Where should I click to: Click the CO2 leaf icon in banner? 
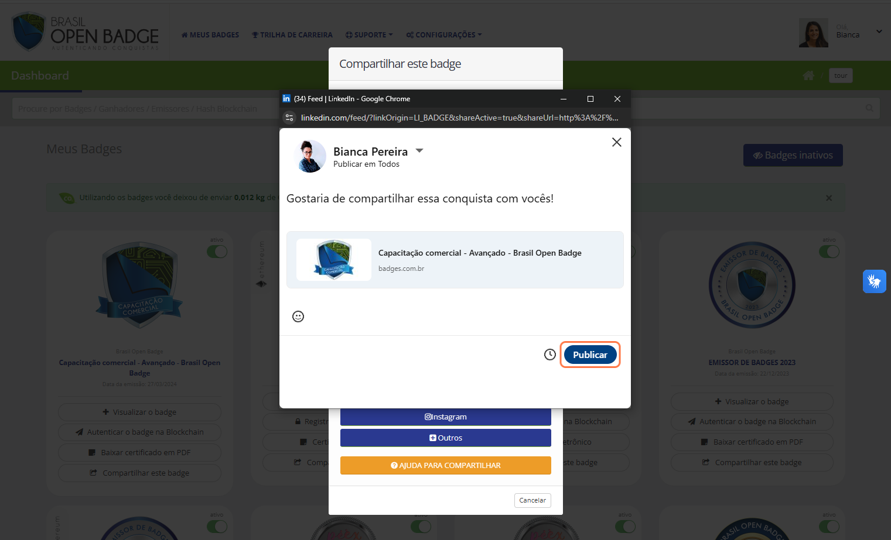(67, 198)
